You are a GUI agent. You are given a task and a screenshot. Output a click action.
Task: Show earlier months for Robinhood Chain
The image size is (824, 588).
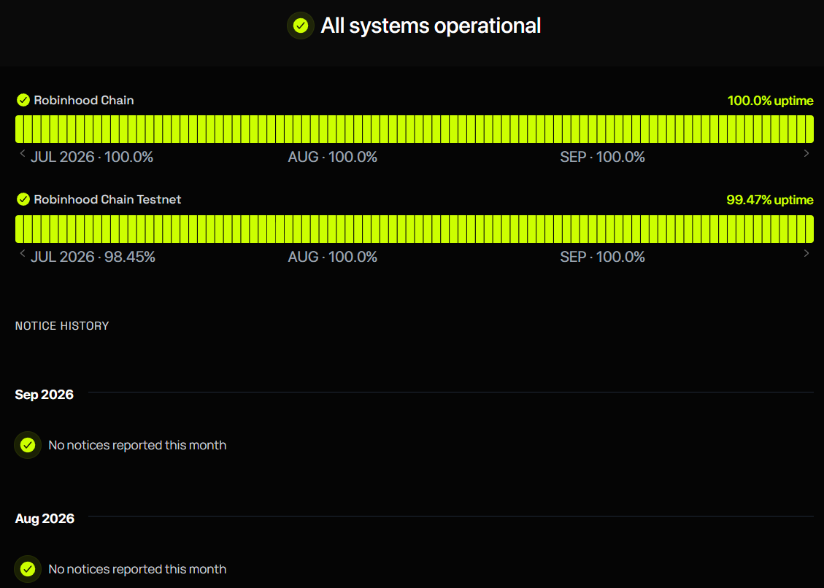click(x=22, y=153)
